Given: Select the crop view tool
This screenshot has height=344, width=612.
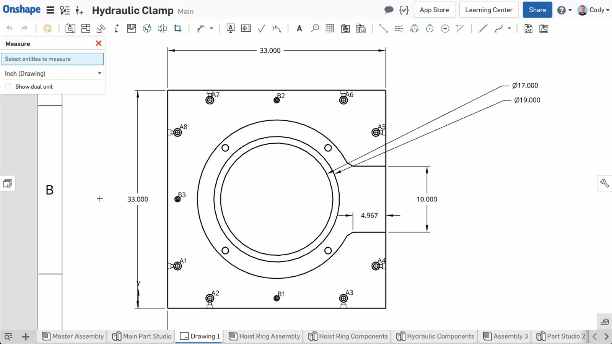Looking at the screenshot, I should 177,28.
